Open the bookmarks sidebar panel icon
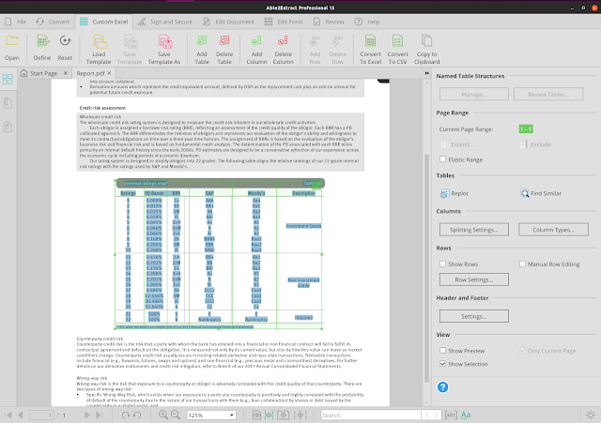 click(8, 102)
